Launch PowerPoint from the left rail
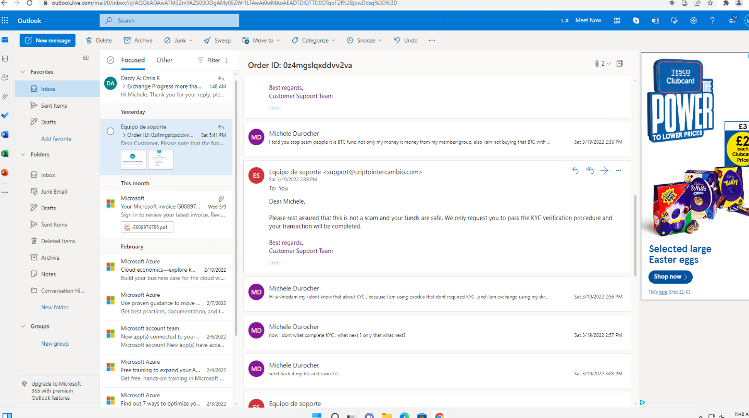The image size is (749, 418). point(5,172)
